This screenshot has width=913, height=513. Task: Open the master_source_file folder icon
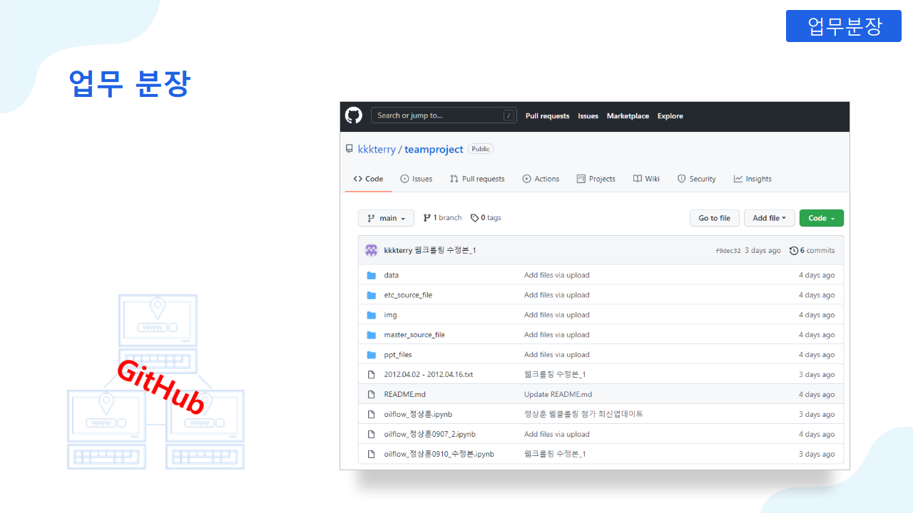click(371, 335)
